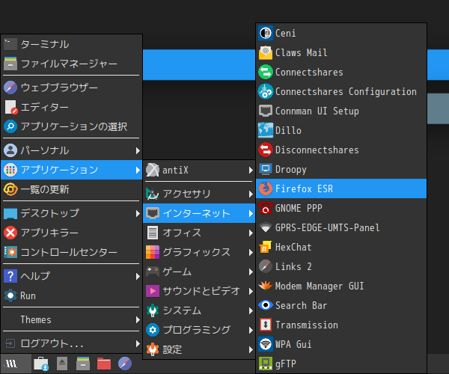Click the GPRS-EDGE-UMTS-Panel wifi icon

(266, 228)
